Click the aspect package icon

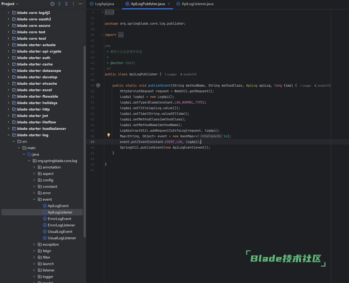(x=40, y=174)
